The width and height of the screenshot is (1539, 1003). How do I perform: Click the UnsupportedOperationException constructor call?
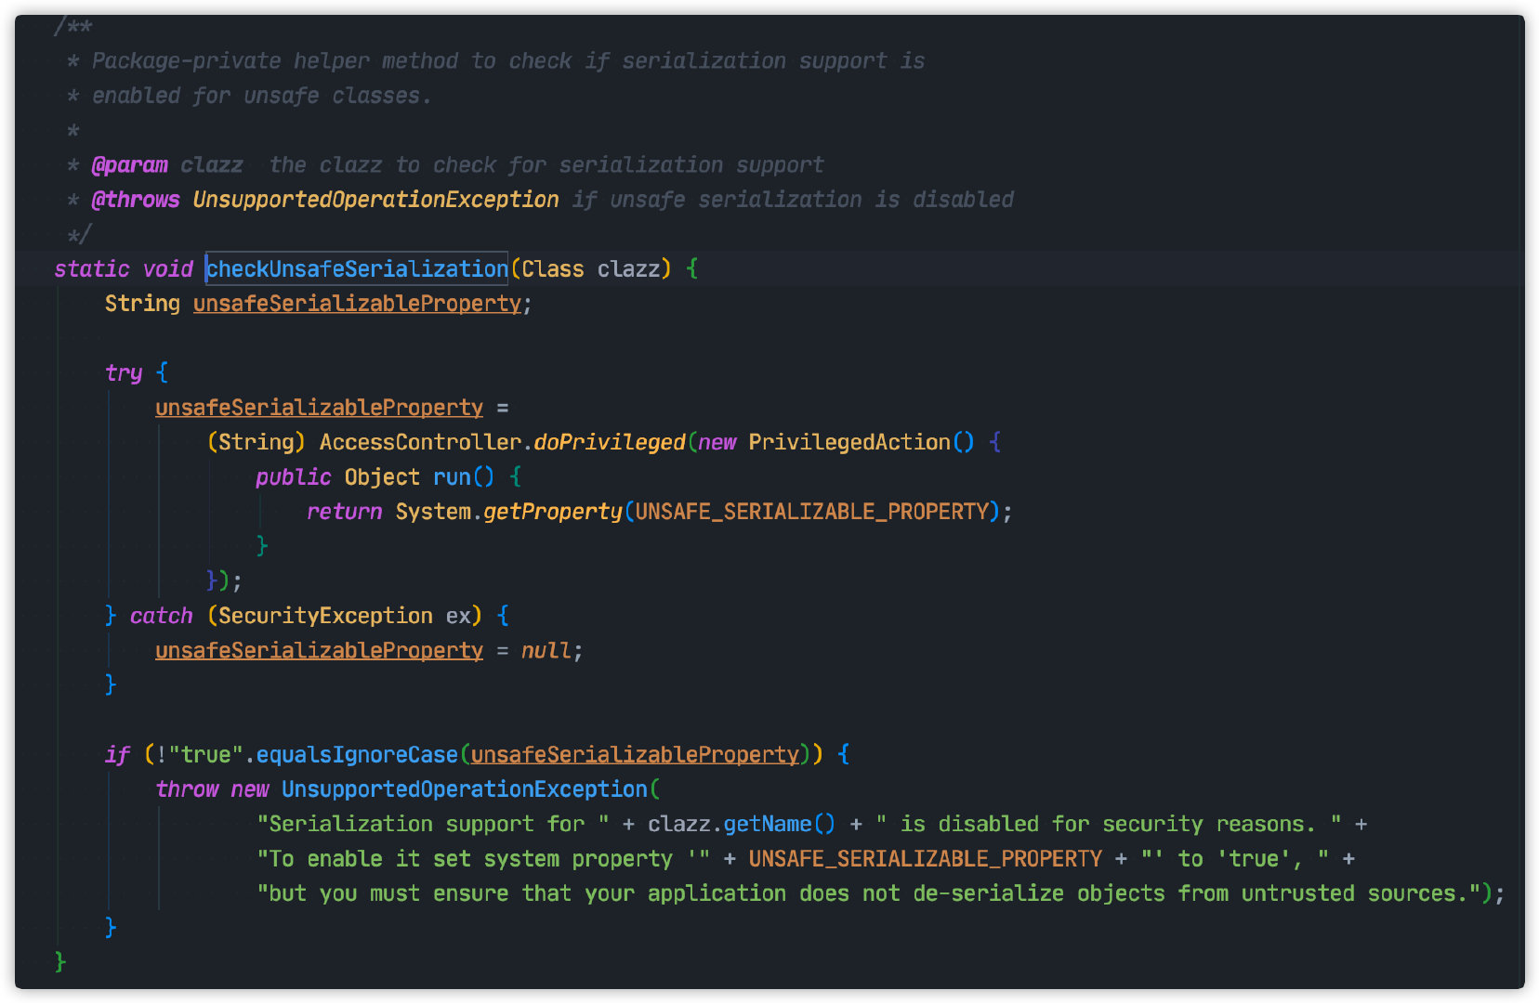464,789
